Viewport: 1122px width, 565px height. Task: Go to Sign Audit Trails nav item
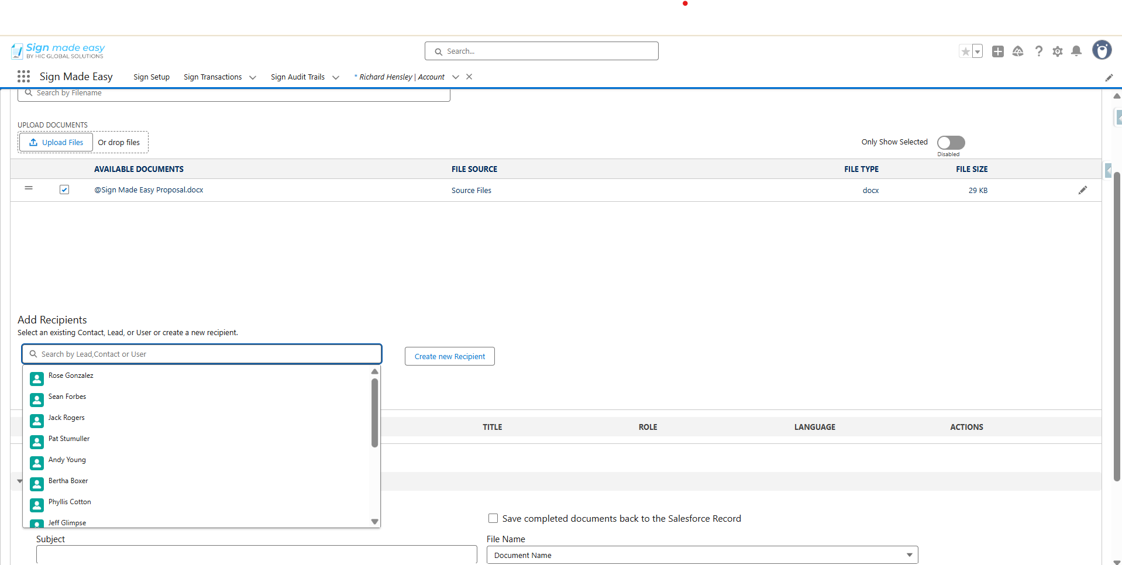298,77
